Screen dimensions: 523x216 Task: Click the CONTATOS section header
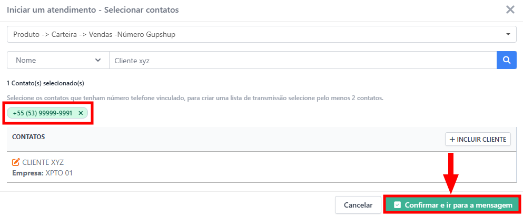[x=28, y=136]
